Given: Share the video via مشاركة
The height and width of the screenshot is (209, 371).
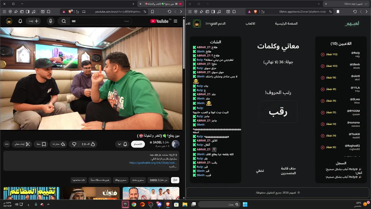Looking at the screenshot, I should pyautogui.click(x=59, y=144).
